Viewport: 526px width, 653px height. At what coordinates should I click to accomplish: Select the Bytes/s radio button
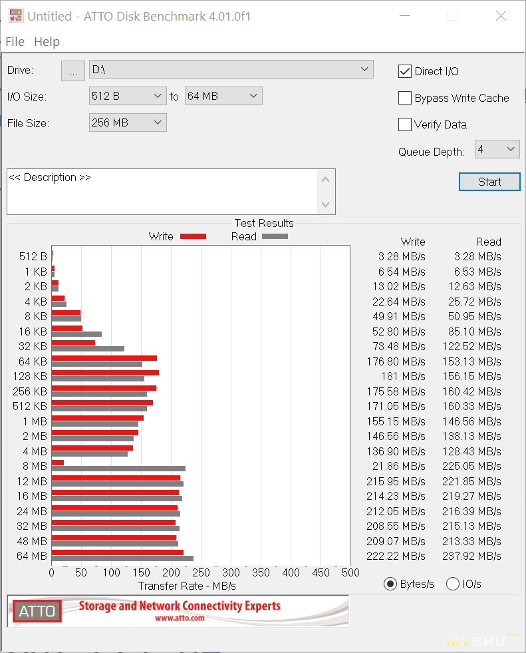pos(390,584)
